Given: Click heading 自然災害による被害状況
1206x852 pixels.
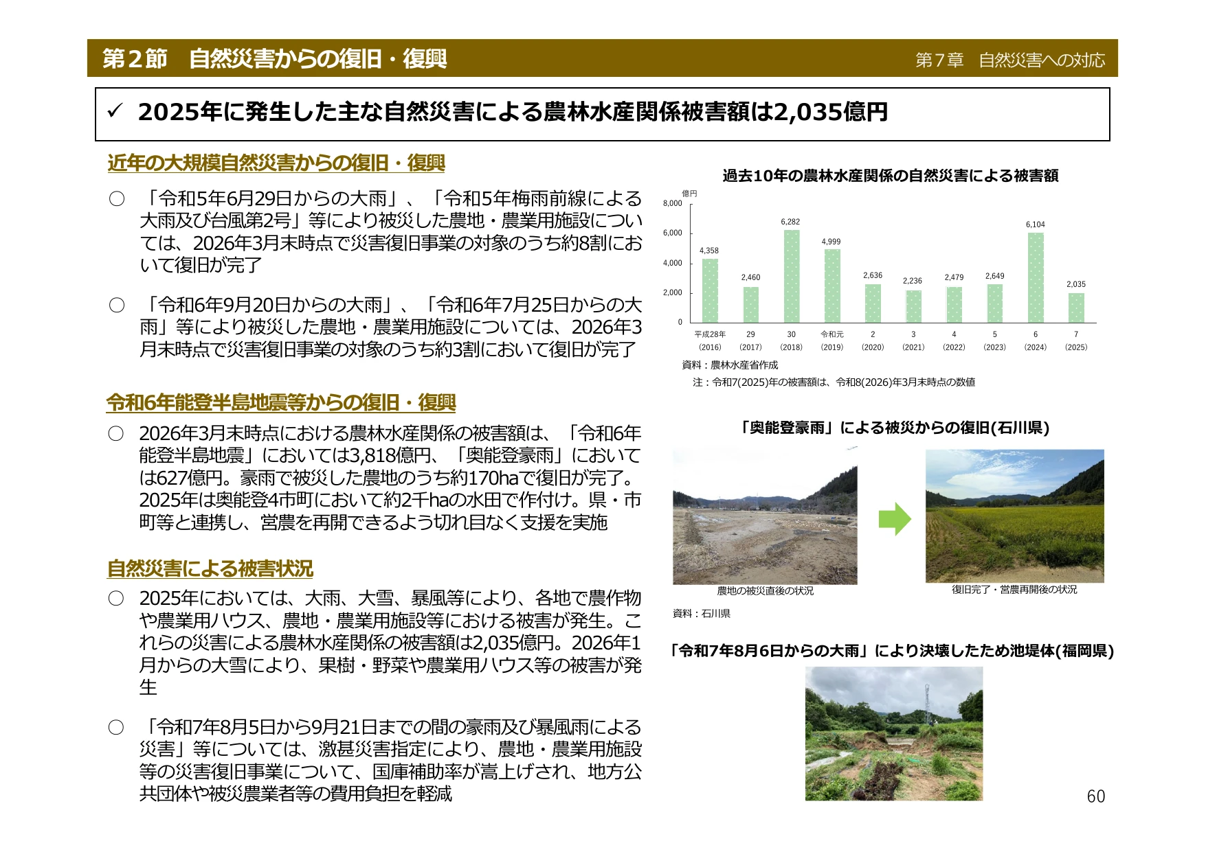Looking at the screenshot, I should click(210, 568).
